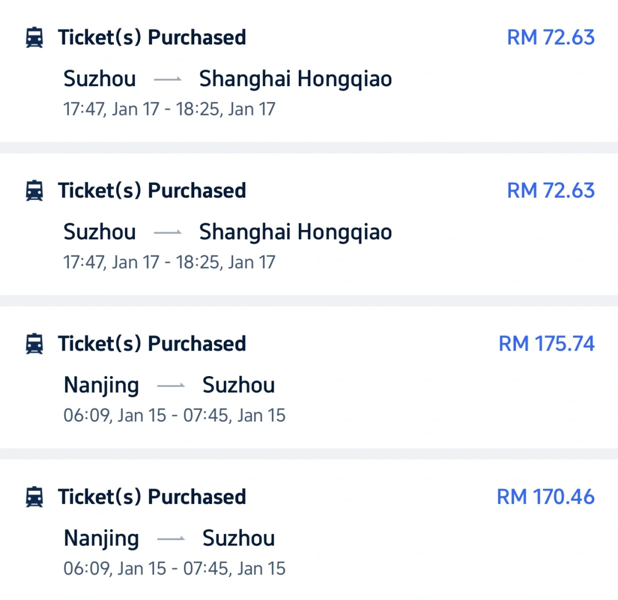
Task: Click the train icon on the first Suzhou ticket
Action: click(x=34, y=38)
